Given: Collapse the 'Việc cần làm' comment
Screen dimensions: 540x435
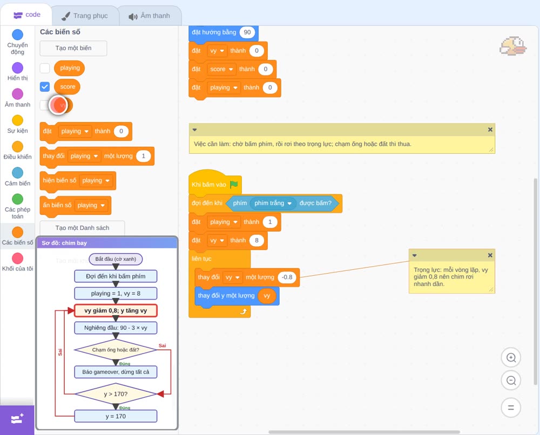Looking at the screenshot, I should pos(194,130).
